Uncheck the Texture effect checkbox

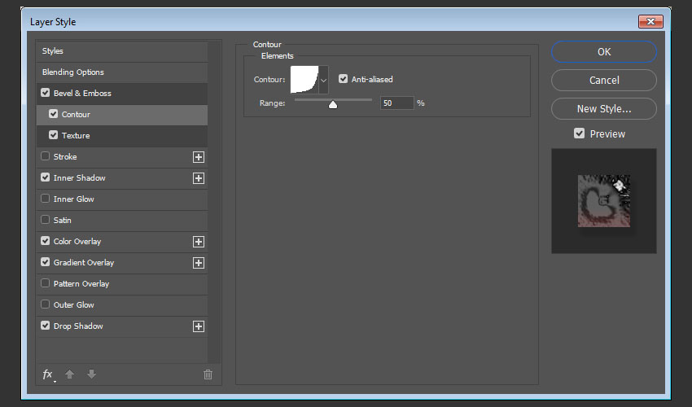(54, 136)
